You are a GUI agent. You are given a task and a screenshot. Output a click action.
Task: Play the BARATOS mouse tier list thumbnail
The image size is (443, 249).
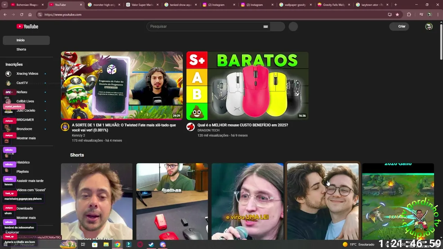point(247,86)
